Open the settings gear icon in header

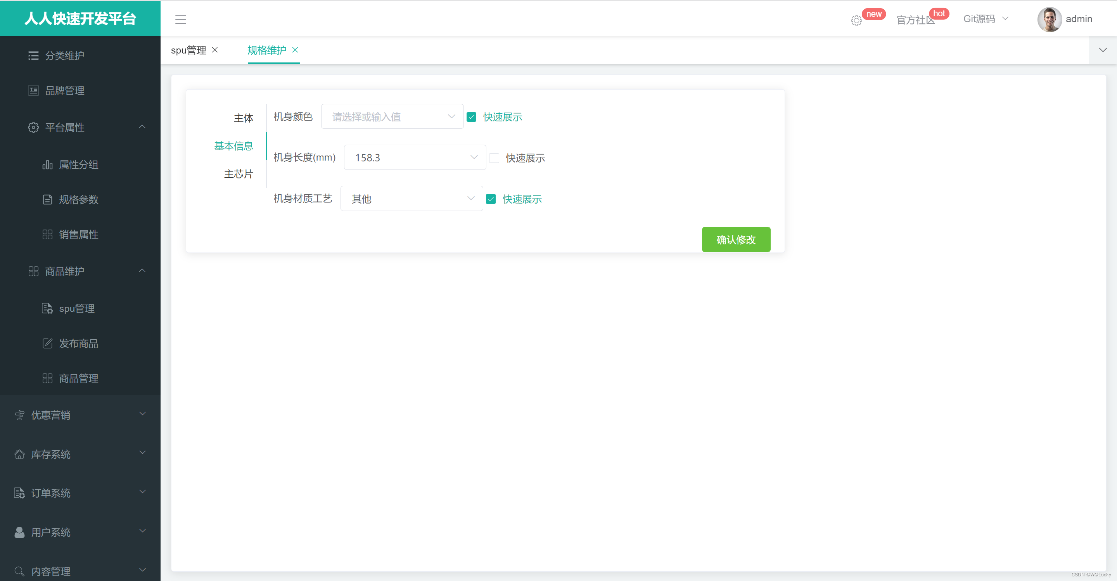pyautogui.click(x=856, y=21)
